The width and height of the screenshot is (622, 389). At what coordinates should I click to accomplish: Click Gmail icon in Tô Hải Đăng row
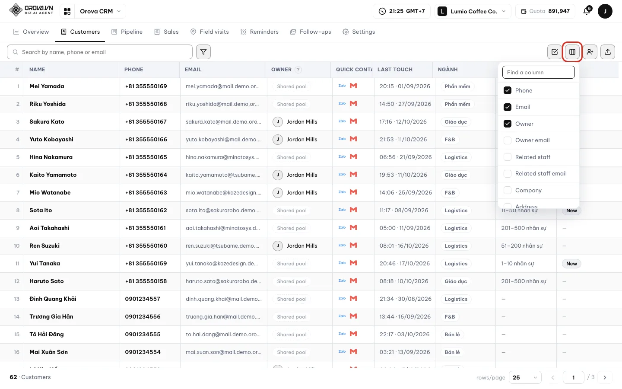click(353, 334)
